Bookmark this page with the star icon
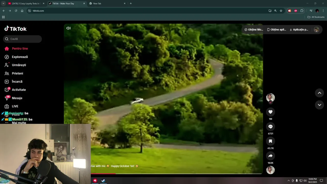Image resolution: width=327 pixels, height=184 pixels. click(x=281, y=11)
